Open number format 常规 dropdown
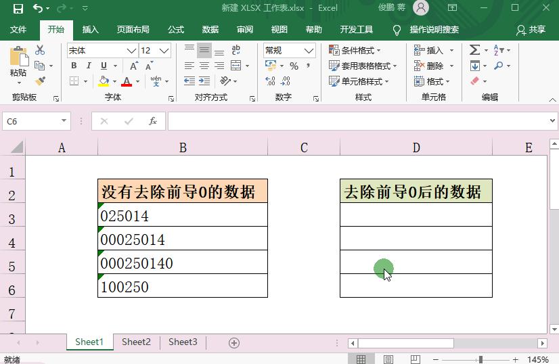 309,51
